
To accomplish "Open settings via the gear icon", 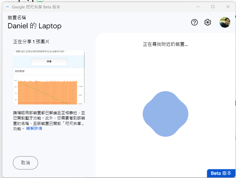I will 208,23.
